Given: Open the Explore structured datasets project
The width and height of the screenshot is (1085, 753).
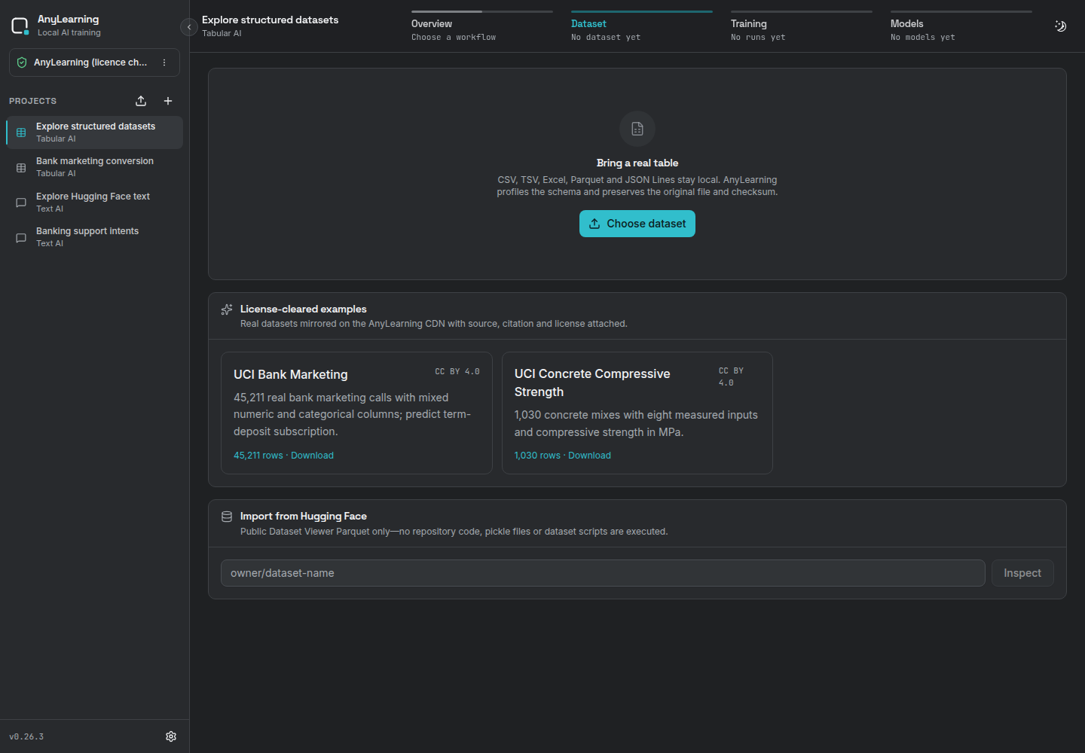Looking at the screenshot, I should click(x=94, y=133).
